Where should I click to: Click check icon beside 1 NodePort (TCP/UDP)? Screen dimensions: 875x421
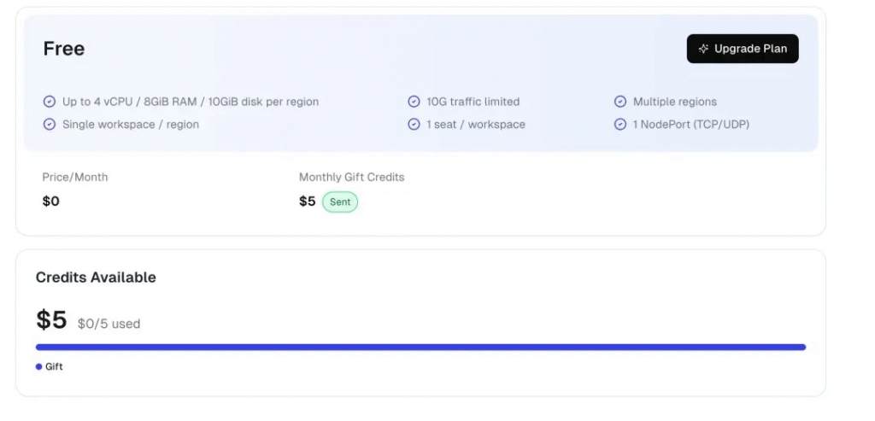(620, 125)
